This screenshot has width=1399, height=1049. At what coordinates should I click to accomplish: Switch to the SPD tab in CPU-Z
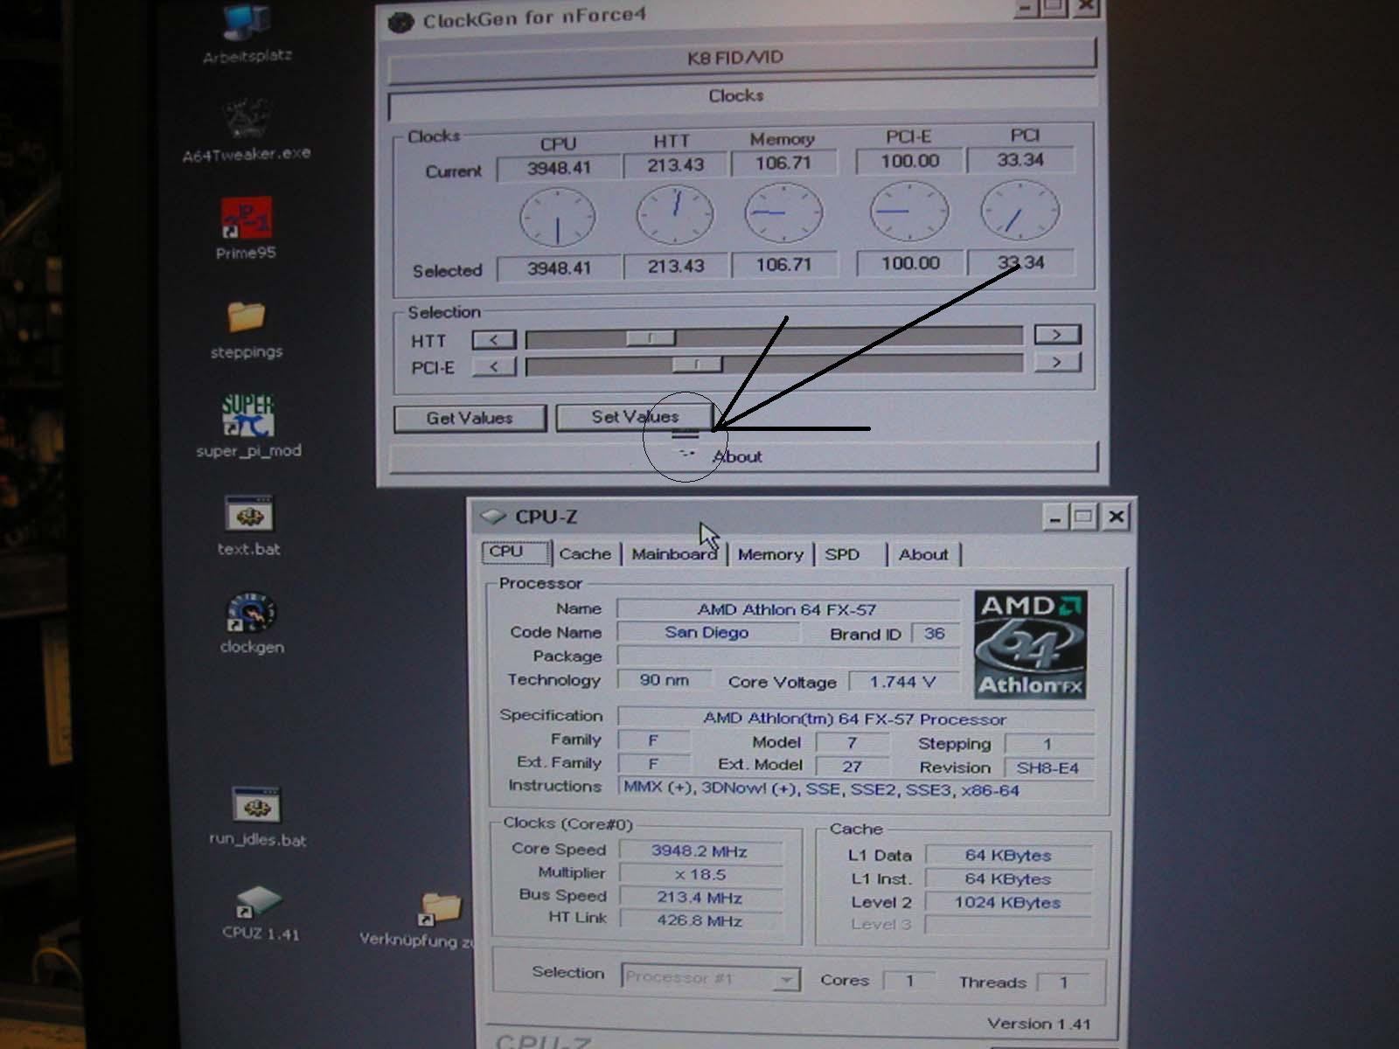843,554
